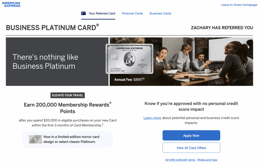Image resolution: width=260 pixels, height=167 pixels.
Task: Click the American Express logo
Action: 11,4
